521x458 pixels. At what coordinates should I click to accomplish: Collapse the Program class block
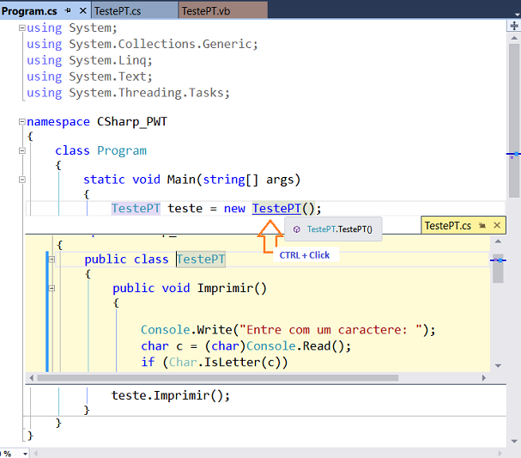coord(22,150)
